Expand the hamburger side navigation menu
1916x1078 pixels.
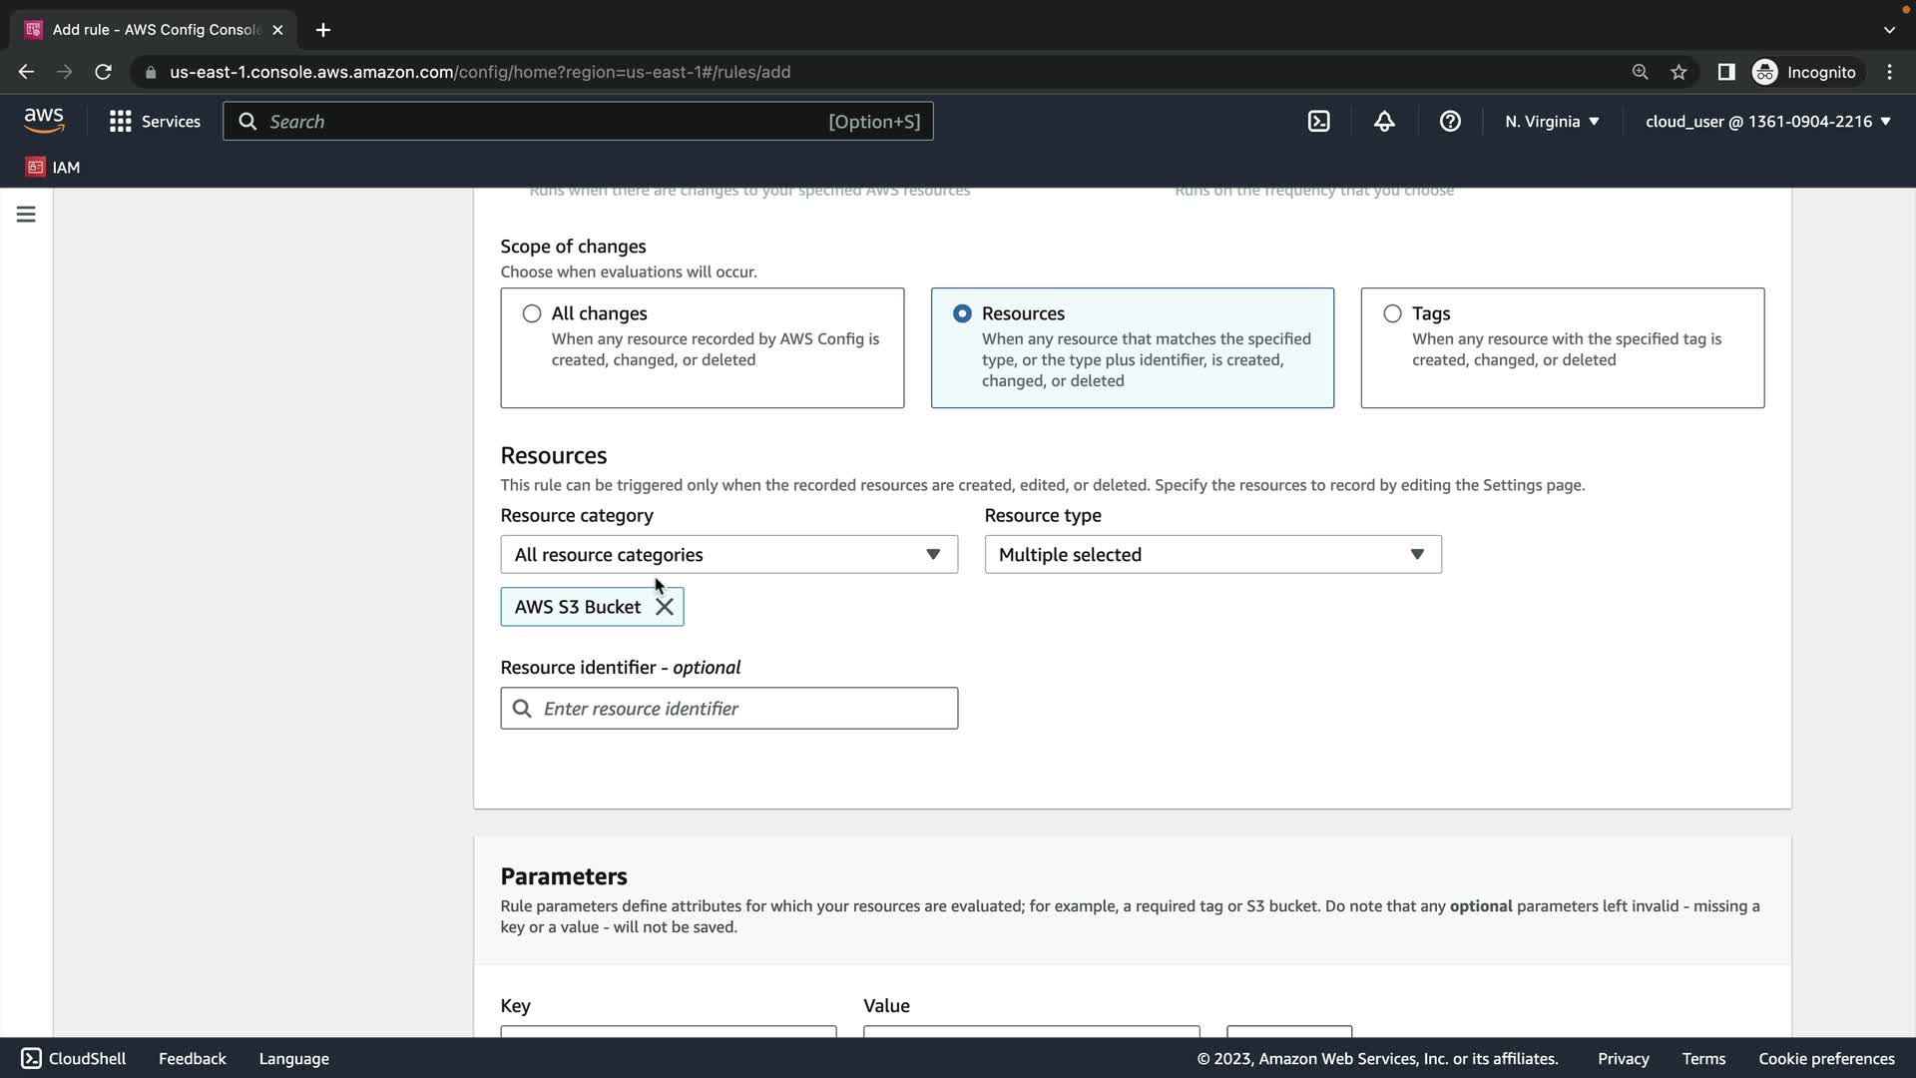tap(26, 215)
